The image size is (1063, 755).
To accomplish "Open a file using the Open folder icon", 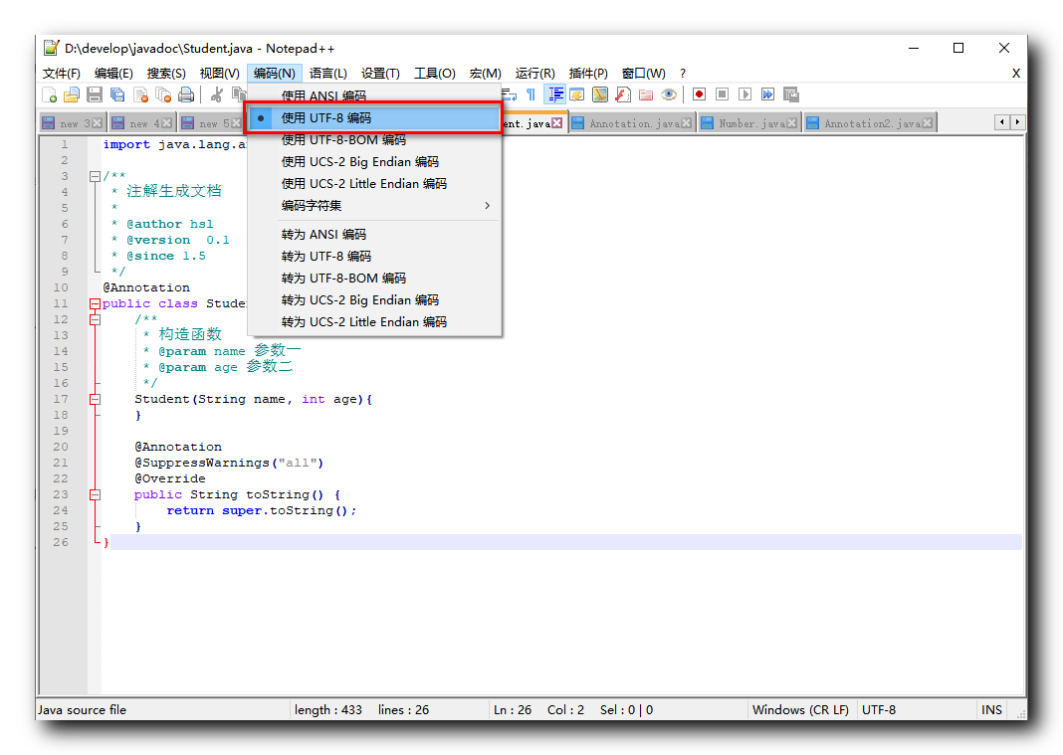I will [72, 94].
